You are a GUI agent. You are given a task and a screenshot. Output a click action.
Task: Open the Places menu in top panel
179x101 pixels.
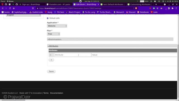tap(3, 1)
